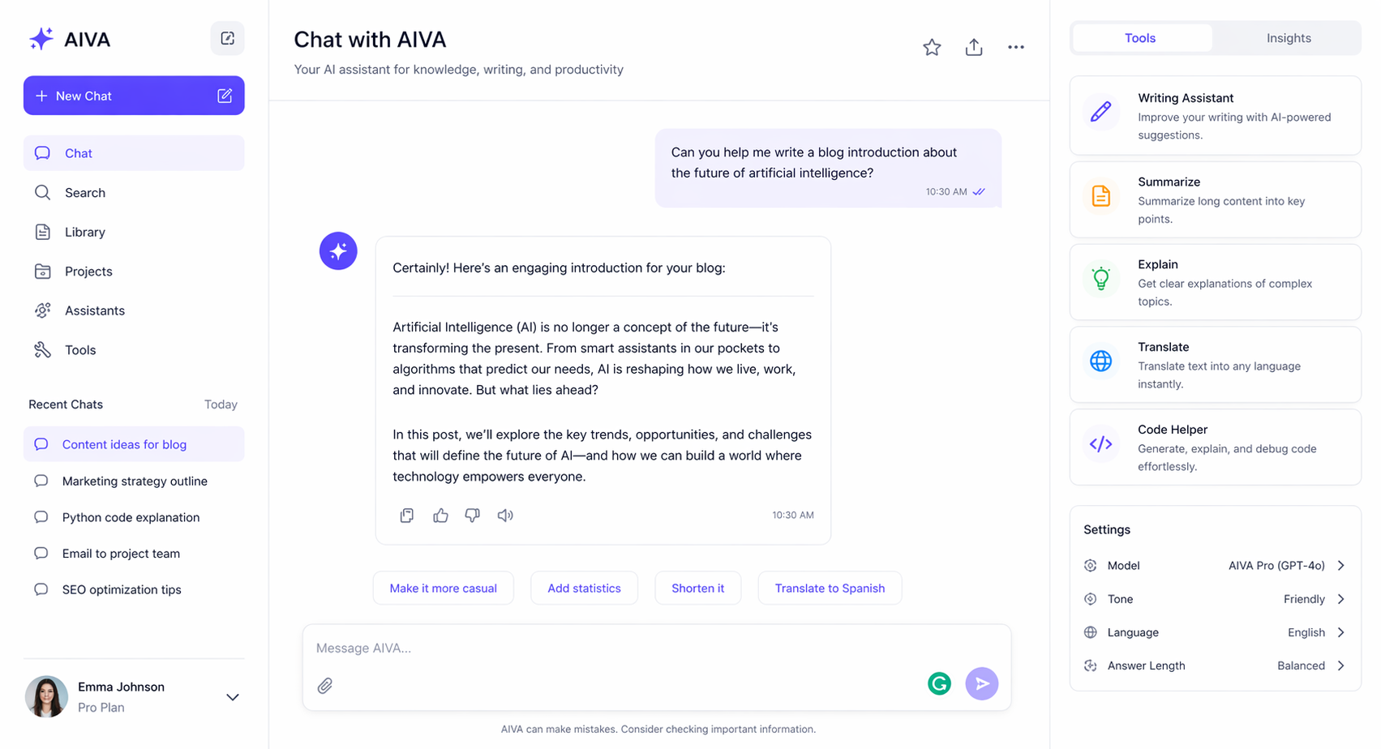This screenshot has height=749, width=1381.
Task: Copy the AI response to clipboard
Action: [407, 515]
